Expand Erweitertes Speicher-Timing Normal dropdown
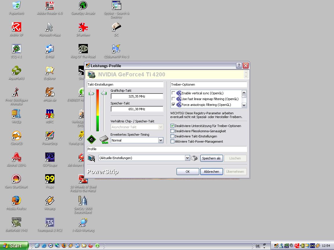The image size is (334, 250). (161, 140)
